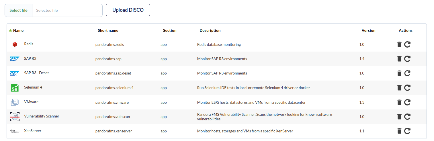
Task: Refresh the VMware entry
Action: point(407,102)
